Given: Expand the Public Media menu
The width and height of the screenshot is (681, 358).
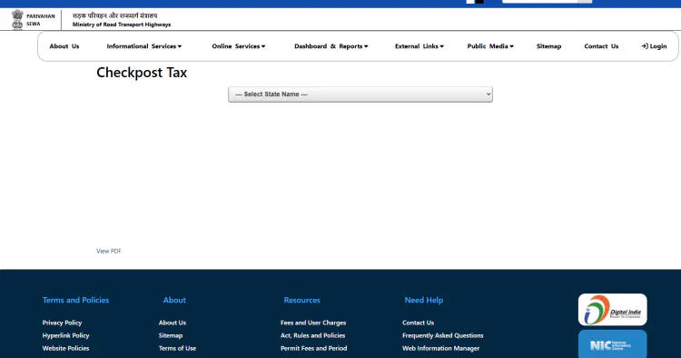Looking at the screenshot, I should tap(490, 46).
